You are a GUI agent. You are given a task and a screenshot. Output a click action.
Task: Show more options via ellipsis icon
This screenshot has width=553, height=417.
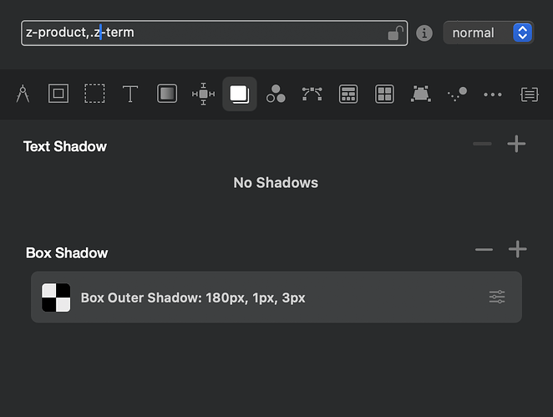pyautogui.click(x=493, y=94)
